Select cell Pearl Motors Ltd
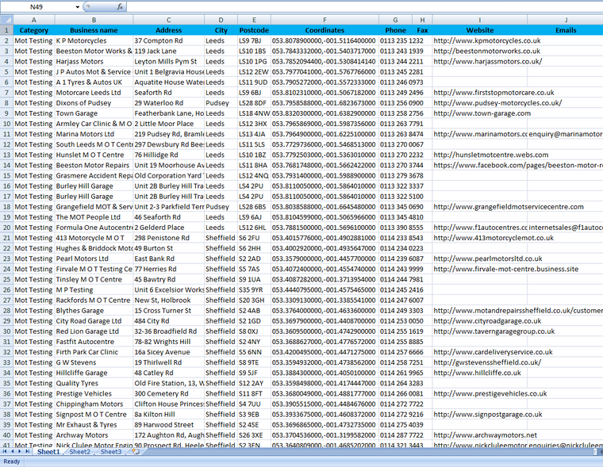603x467 pixels. (x=94, y=258)
